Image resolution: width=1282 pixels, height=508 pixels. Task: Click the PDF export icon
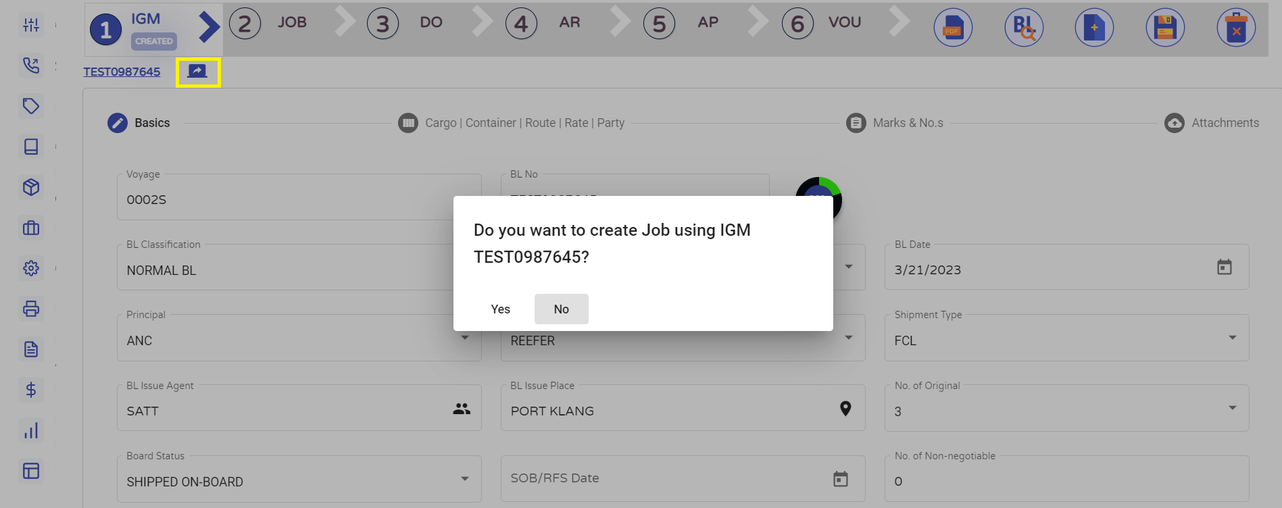click(953, 28)
